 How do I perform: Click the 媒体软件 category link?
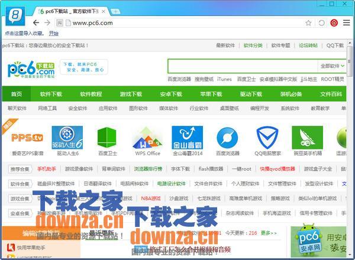click(169, 108)
